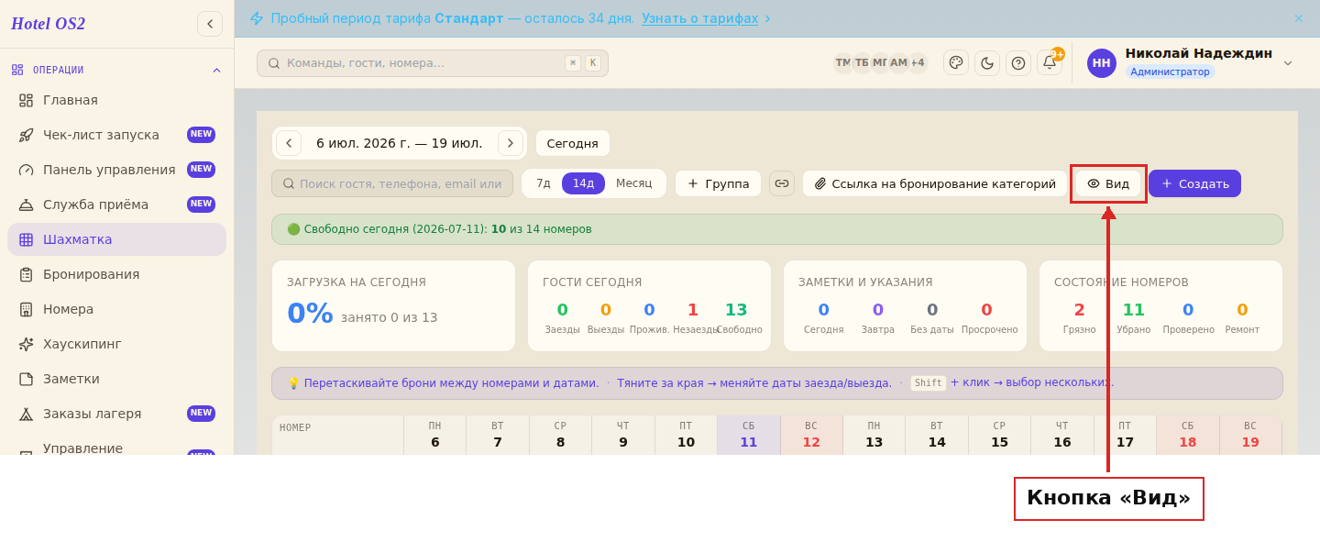Open the notifications bell

pyautogui.click(x=1050, y=62)
